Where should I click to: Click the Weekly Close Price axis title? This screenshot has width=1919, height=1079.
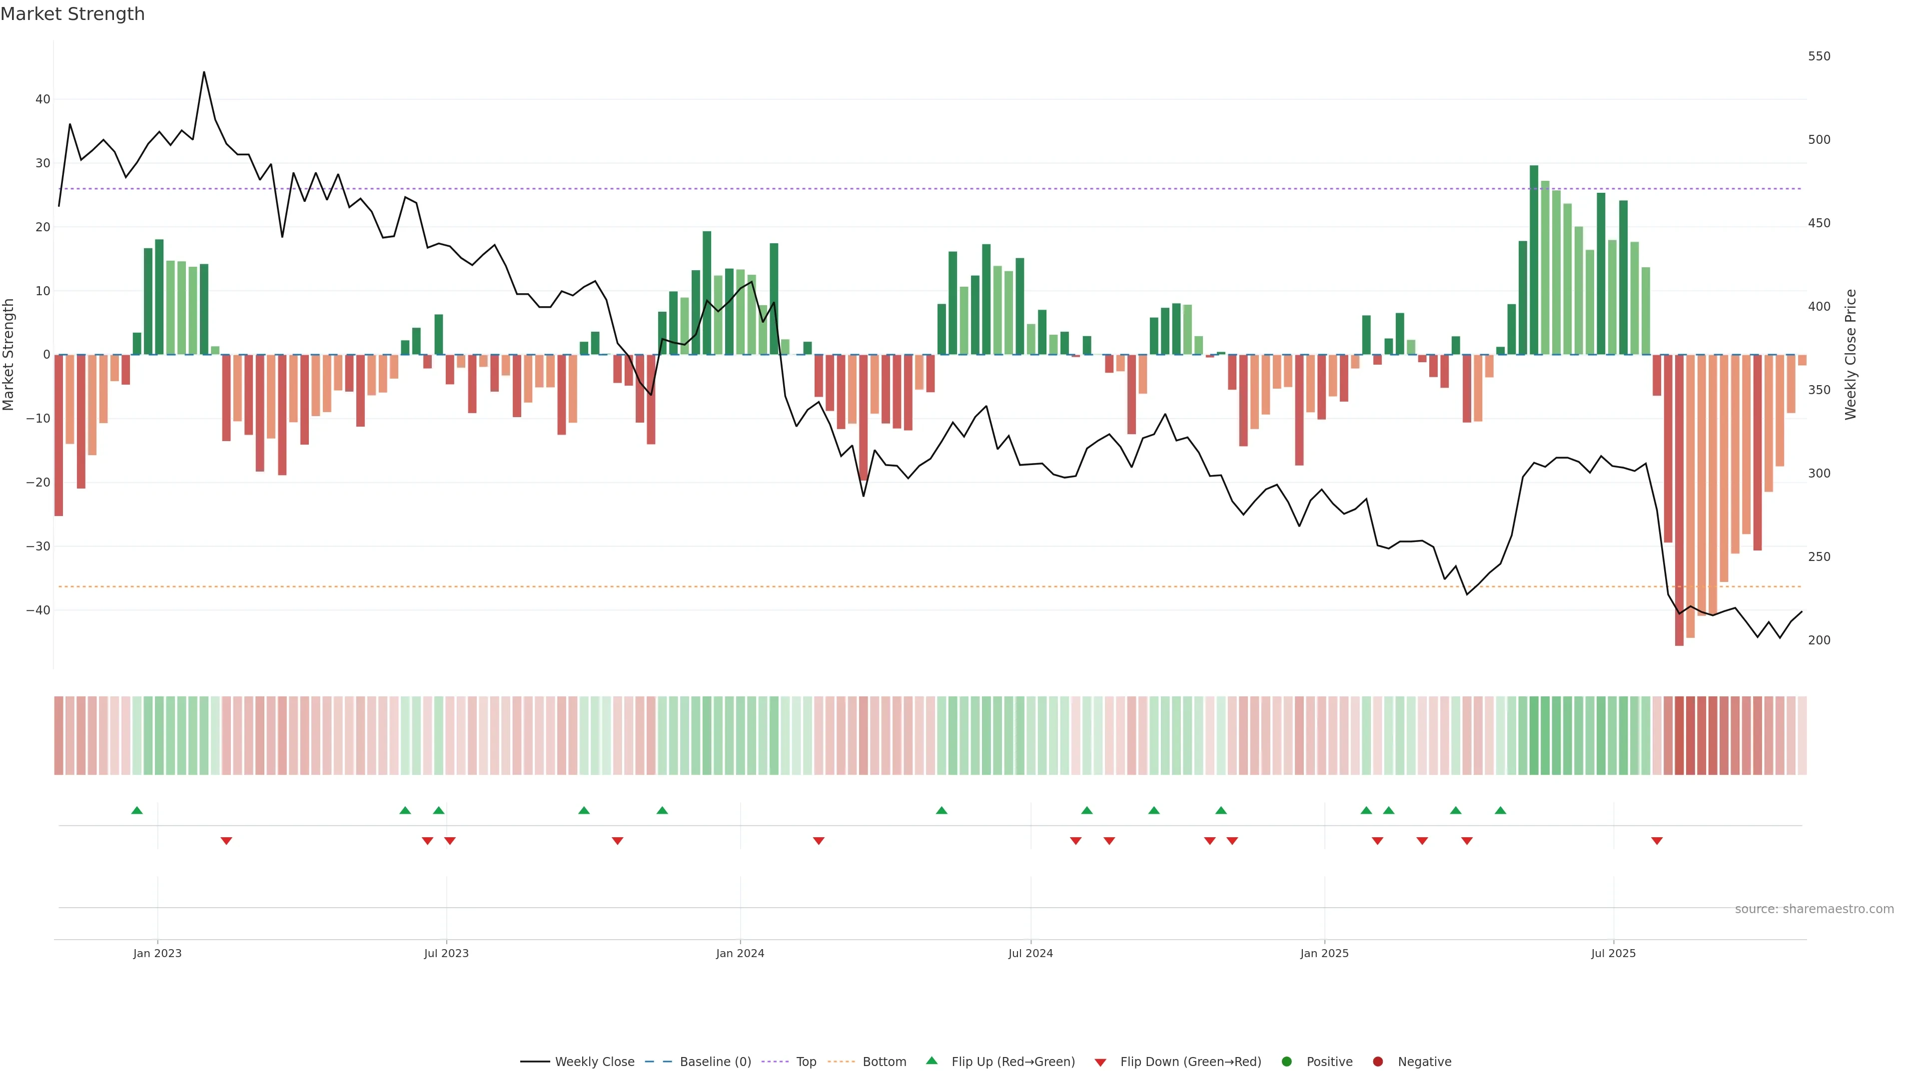[1851, 355]
